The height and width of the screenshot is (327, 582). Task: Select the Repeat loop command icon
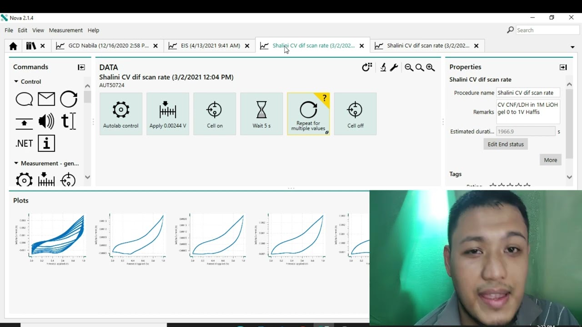pos(69,99)
